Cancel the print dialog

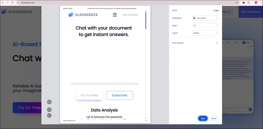tap(214, 118)
